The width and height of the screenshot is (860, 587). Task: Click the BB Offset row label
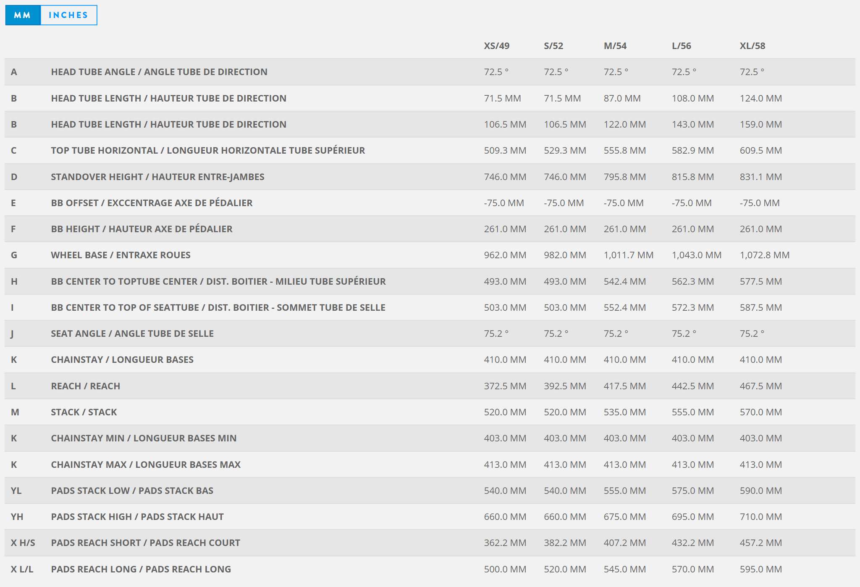point(152,203)
